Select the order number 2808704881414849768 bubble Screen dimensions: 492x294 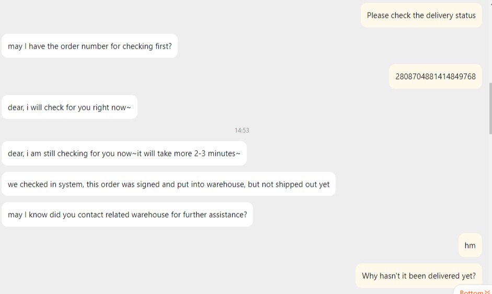tap(435, 76)
